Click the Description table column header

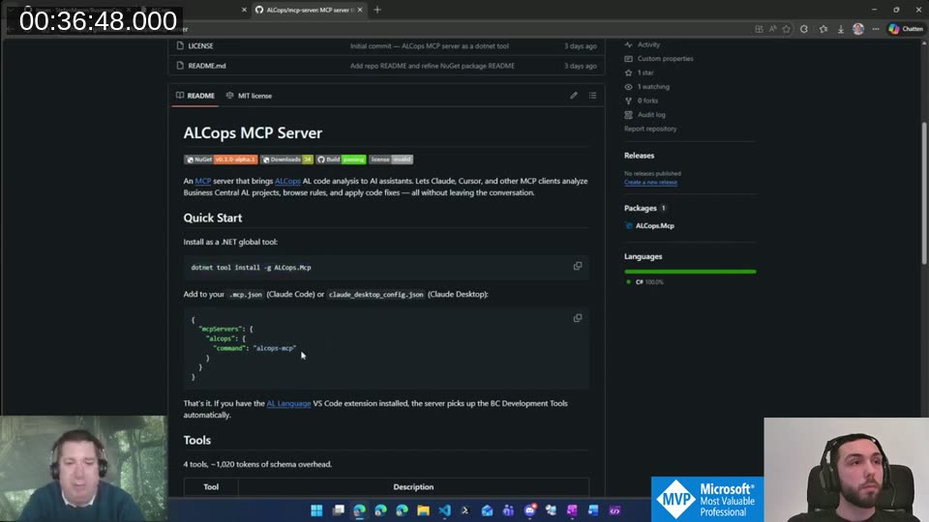[413, 487]
